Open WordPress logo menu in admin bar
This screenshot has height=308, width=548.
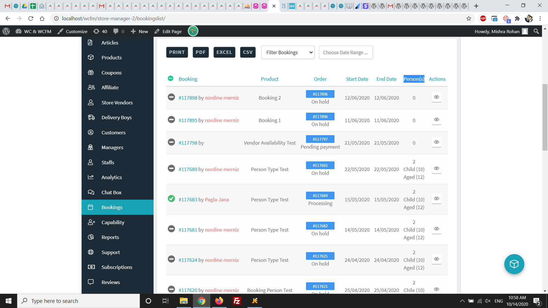(6, 31)
